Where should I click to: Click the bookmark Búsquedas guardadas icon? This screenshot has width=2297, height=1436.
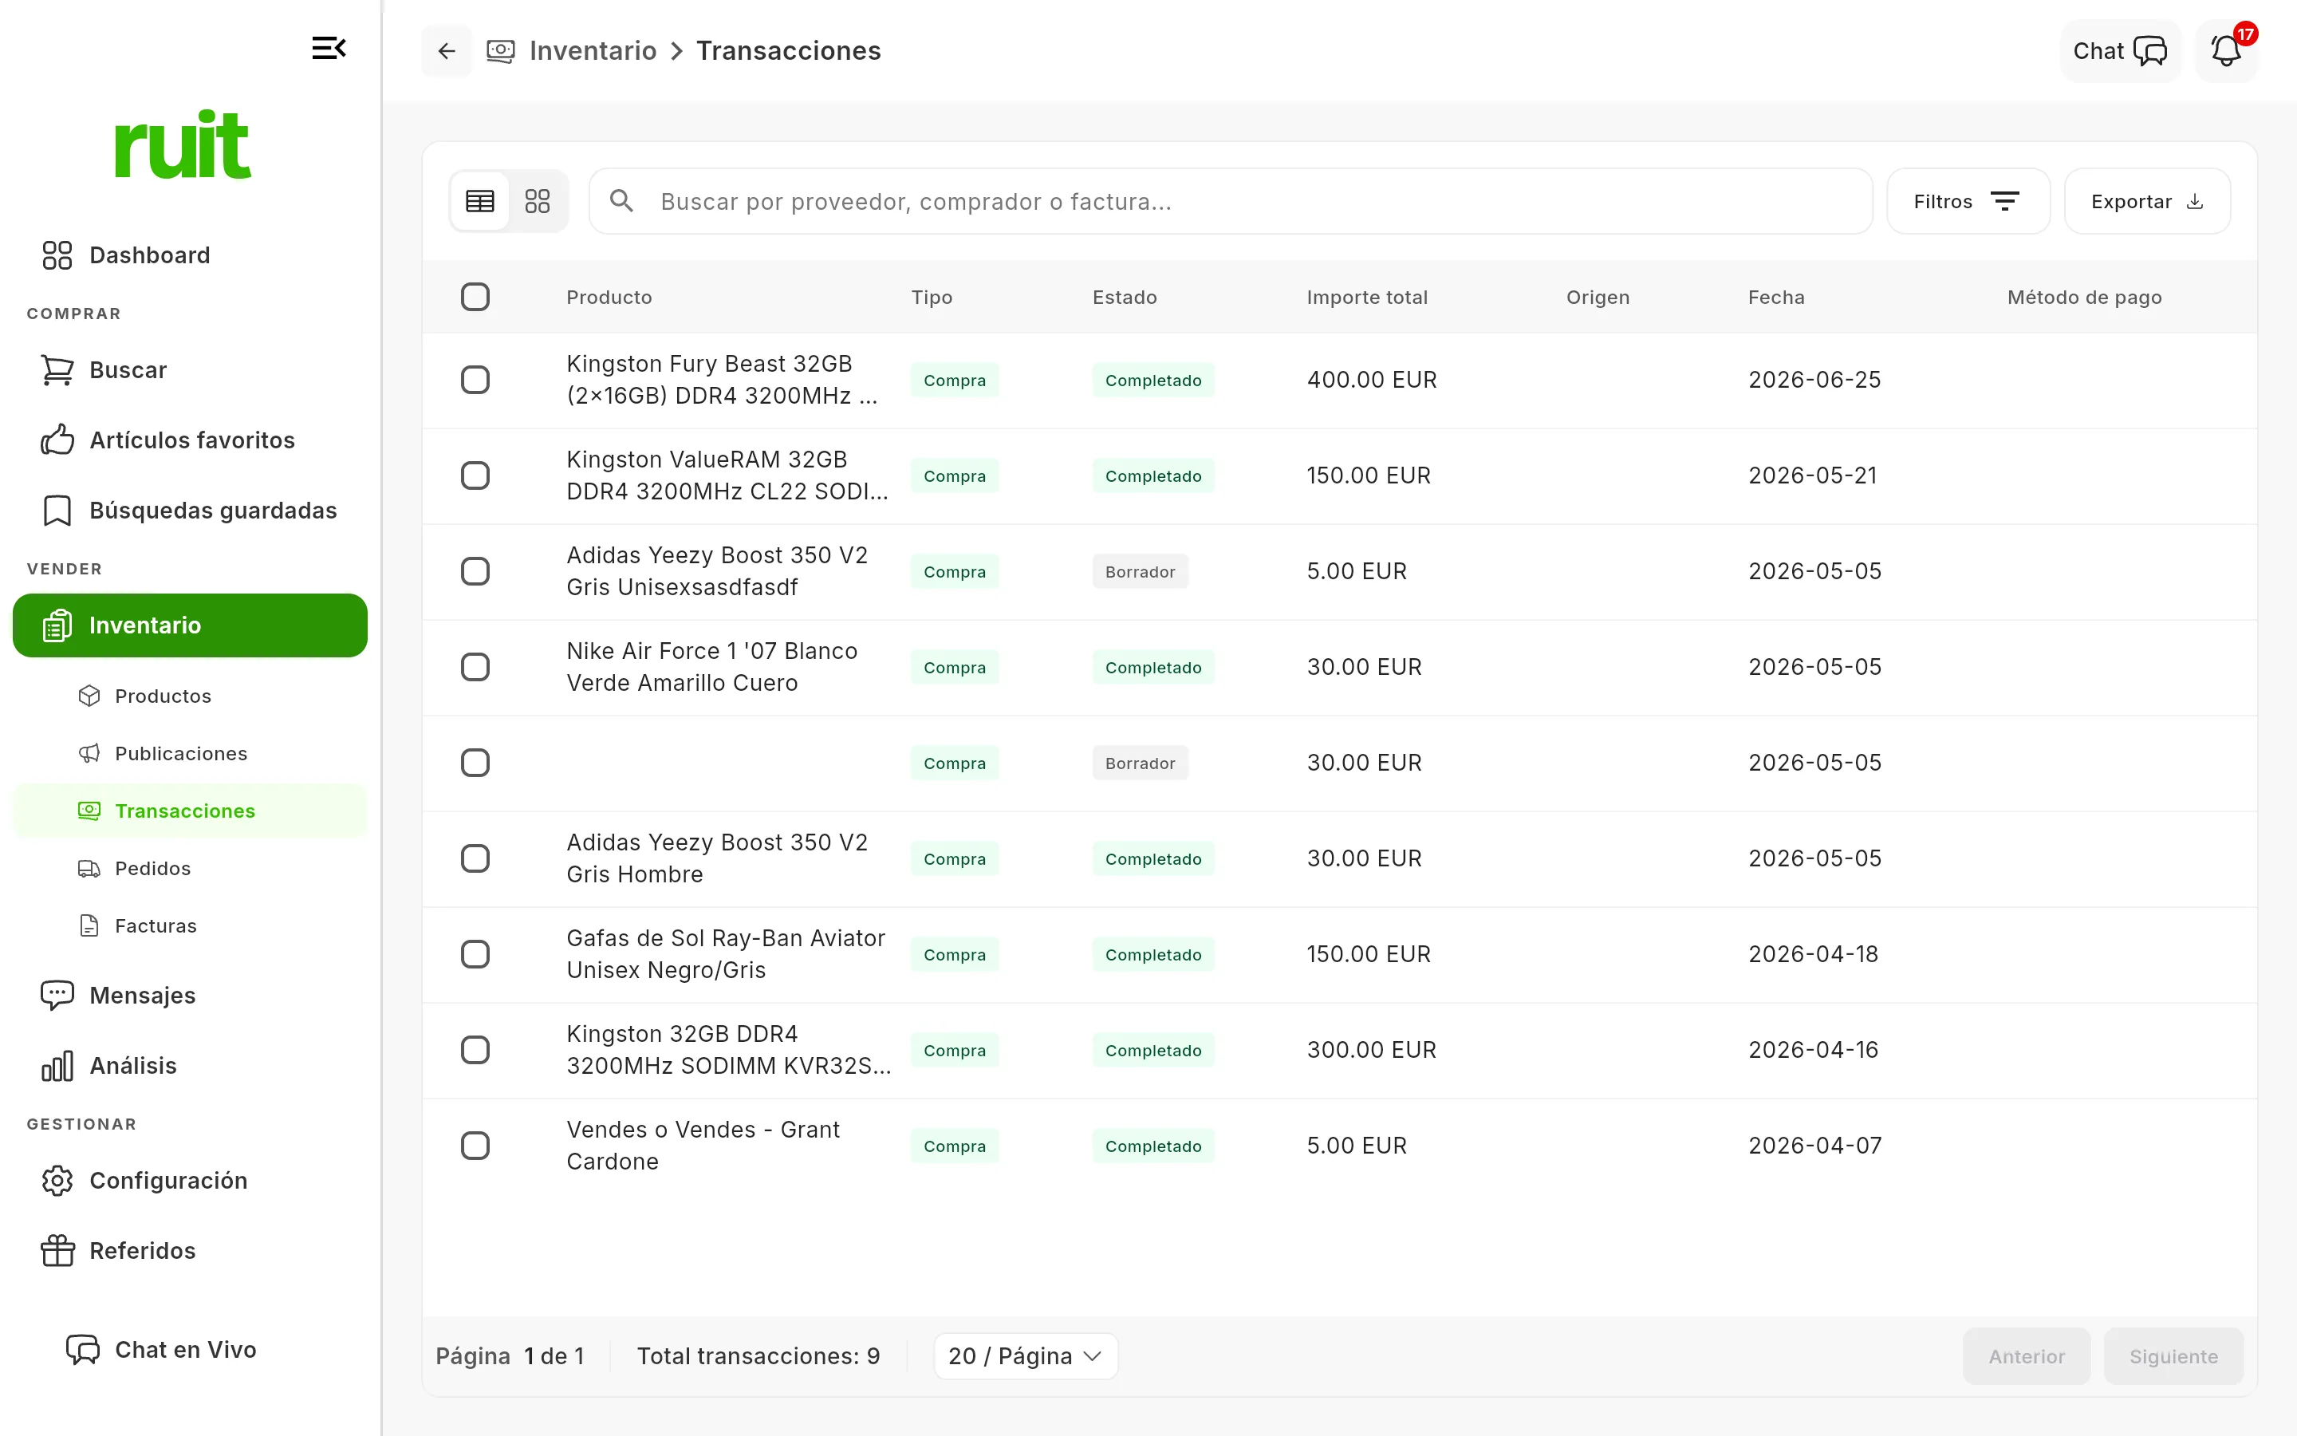click(57, 510)
